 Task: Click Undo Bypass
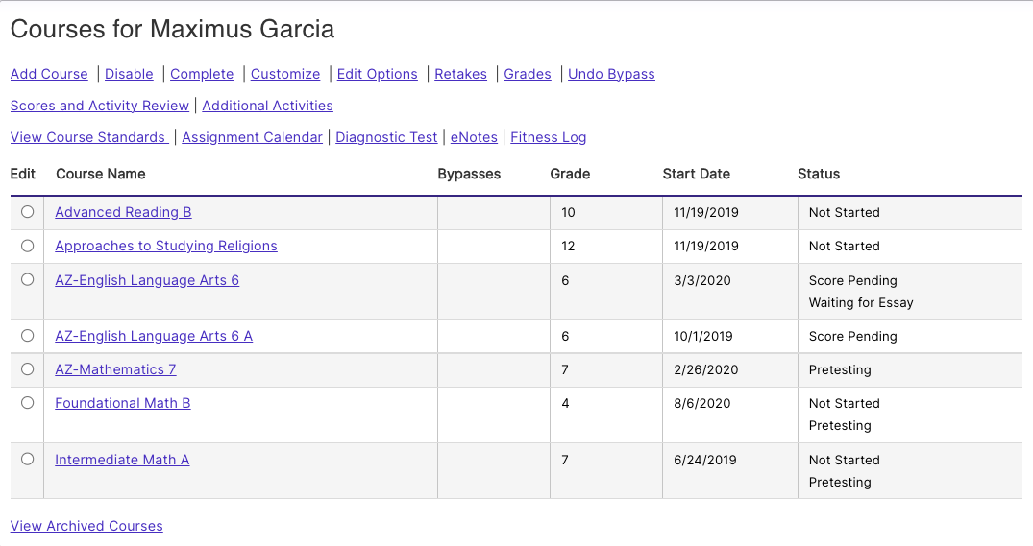click(611, 74)
